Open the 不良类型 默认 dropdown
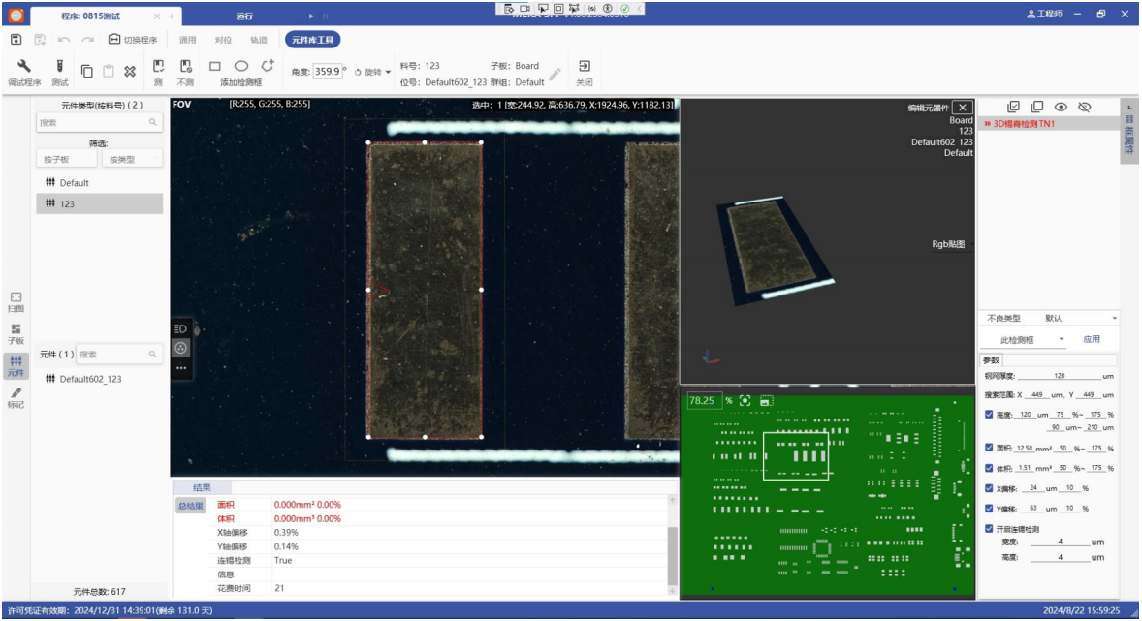 1080,318
